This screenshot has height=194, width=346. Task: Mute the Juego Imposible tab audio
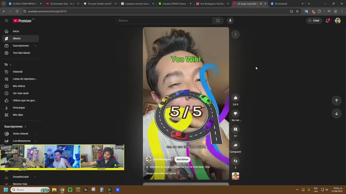(x=261, y=4)
